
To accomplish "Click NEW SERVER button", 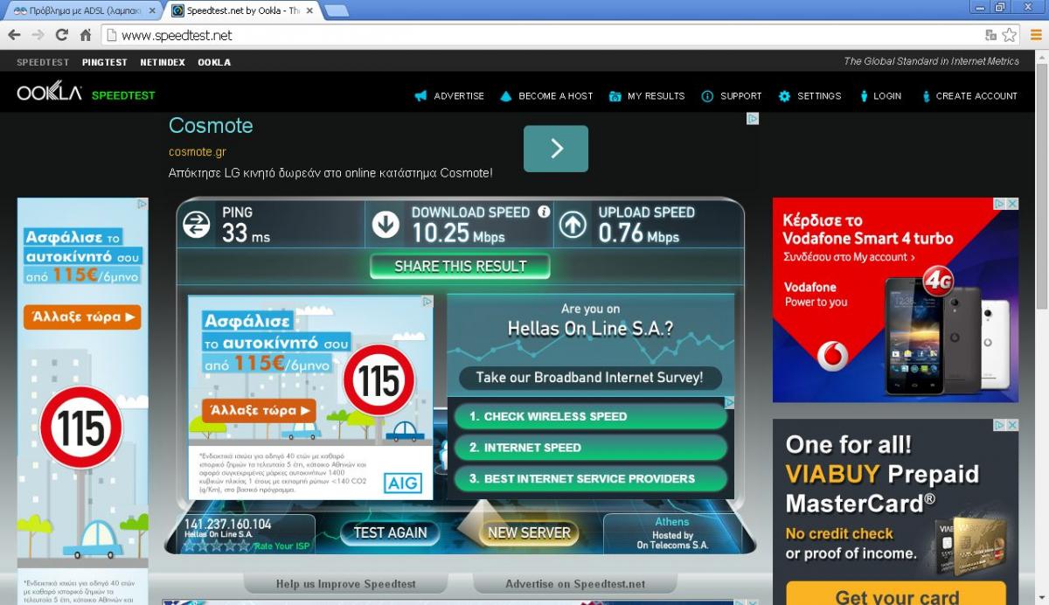I will 529,532.
